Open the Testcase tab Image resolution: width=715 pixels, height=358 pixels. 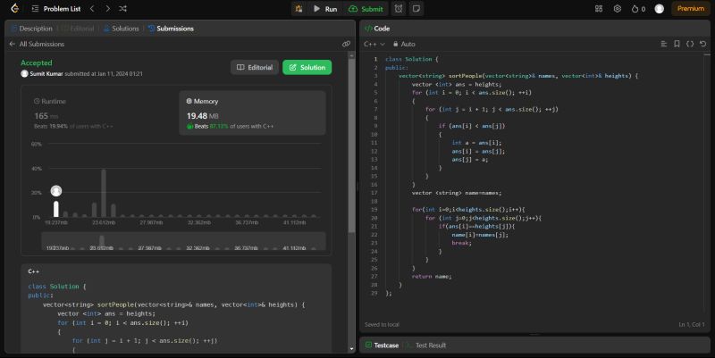pos(383,346)
